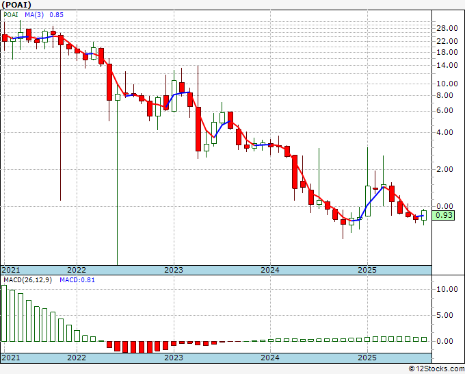Image resolution: width=465 pixels, height=374 pixels.
Task: Click the price axis 10.00 label on the upper chart
Action: pyautogui.click(x=447, y=84)
